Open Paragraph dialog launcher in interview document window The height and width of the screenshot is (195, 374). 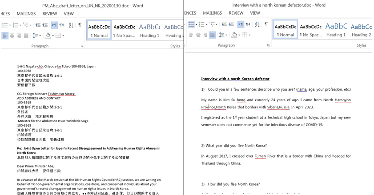(268, 45)
